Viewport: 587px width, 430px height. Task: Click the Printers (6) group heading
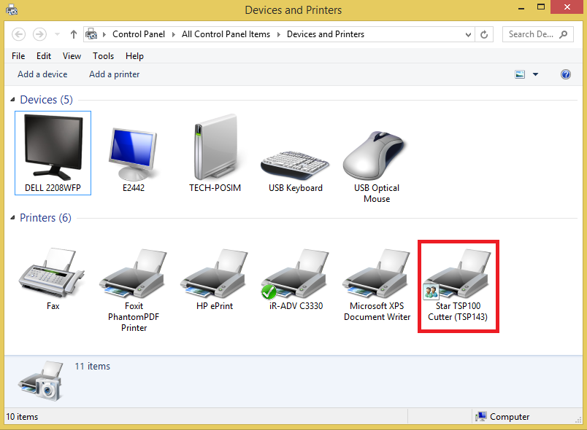(x=45, y=218)
